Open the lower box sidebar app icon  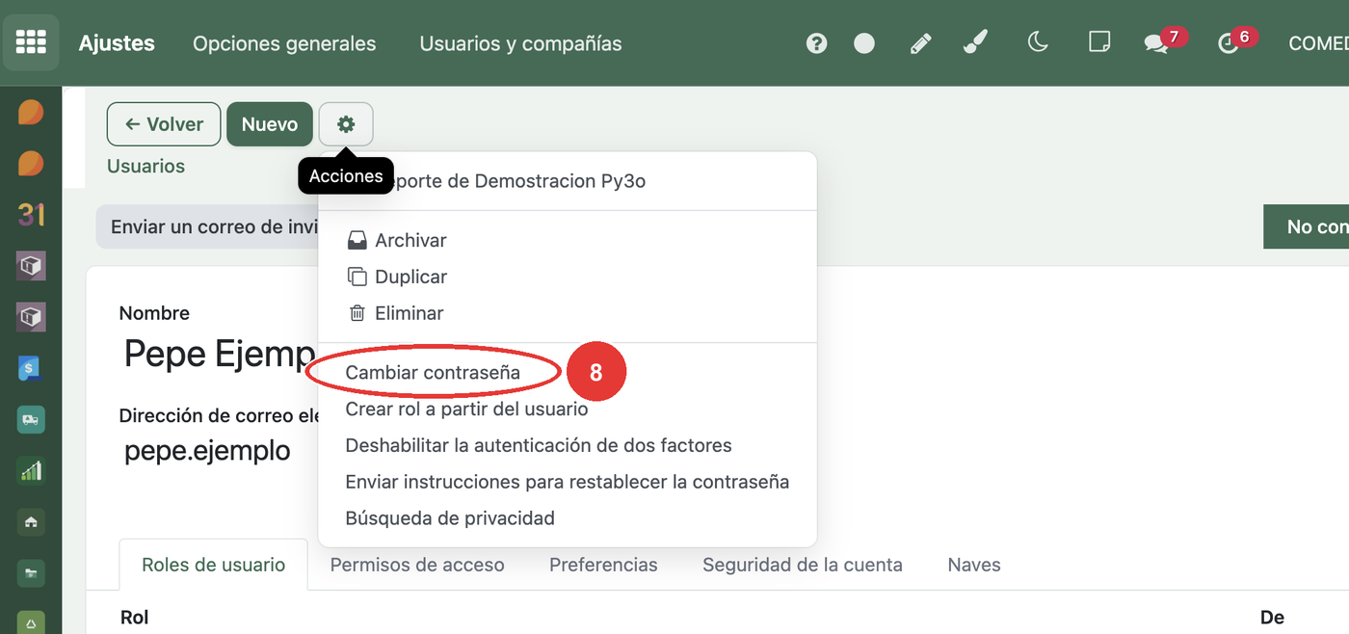point(31,316)
